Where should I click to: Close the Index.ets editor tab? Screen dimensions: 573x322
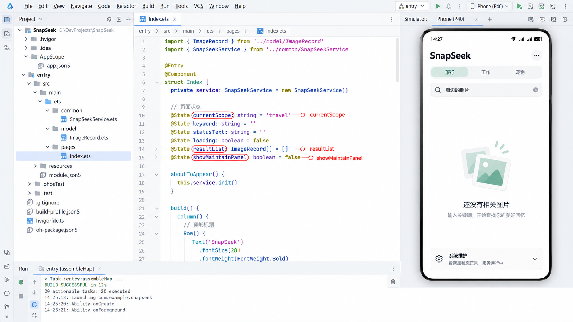pyautogui.click(x=175, y=19)
